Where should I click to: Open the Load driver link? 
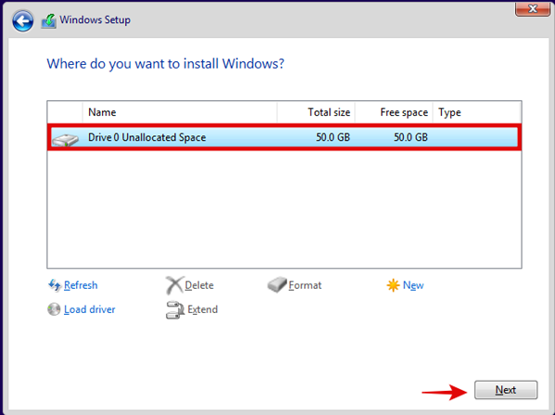pos(90,309)
